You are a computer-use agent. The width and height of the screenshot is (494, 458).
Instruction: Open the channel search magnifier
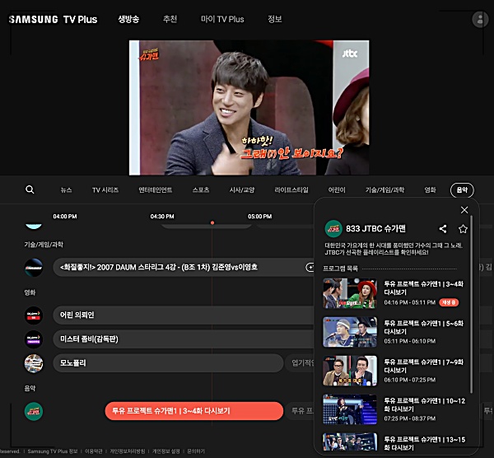(x=30, y=189)
